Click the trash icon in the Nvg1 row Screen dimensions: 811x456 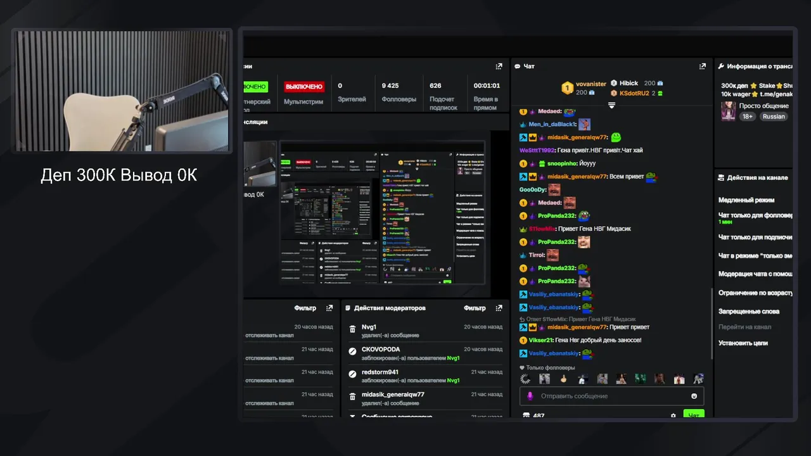352,329
